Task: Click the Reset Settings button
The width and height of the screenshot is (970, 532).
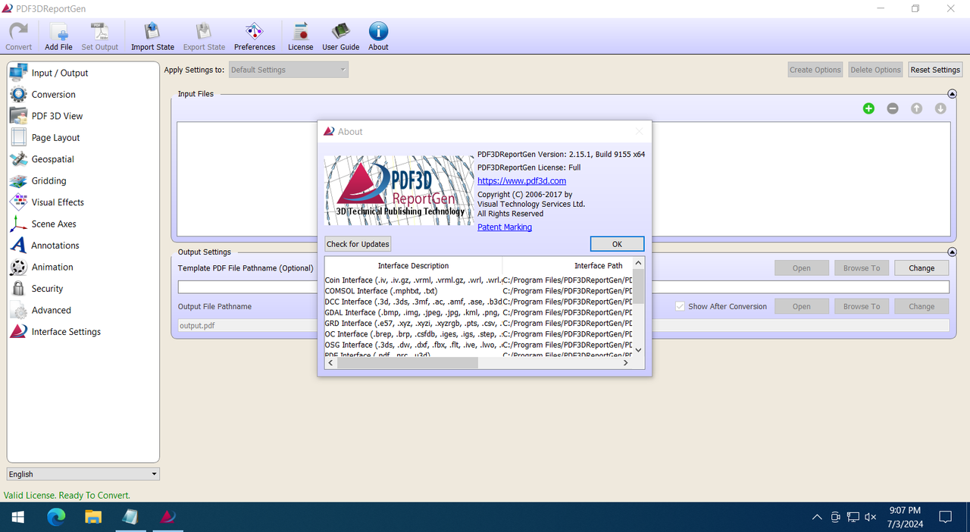Action: click(935, 70)
